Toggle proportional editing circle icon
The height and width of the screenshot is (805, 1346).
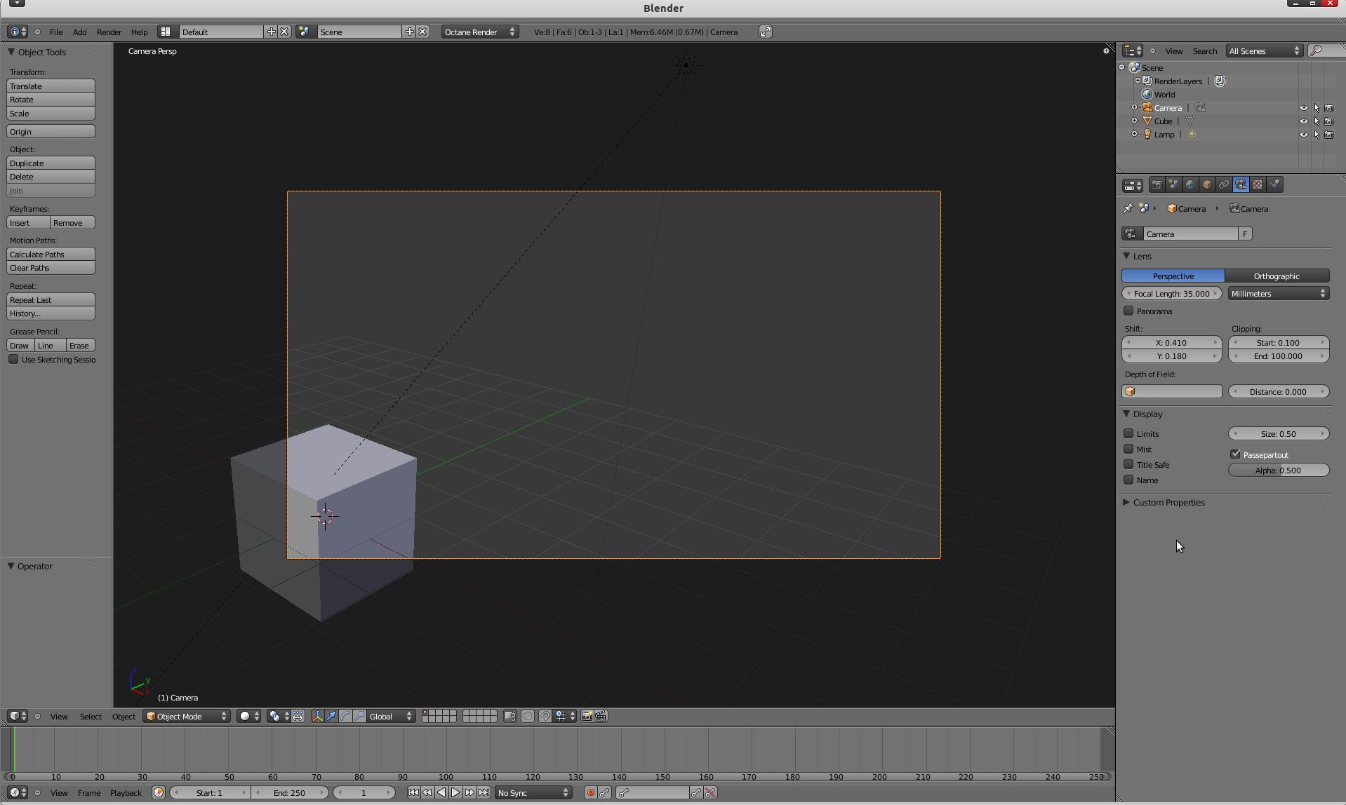(528, 717)
